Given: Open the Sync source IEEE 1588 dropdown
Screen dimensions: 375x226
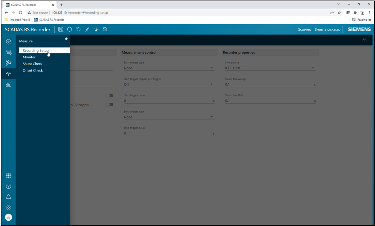Looking at the screenshot, I should pos(269,68).
